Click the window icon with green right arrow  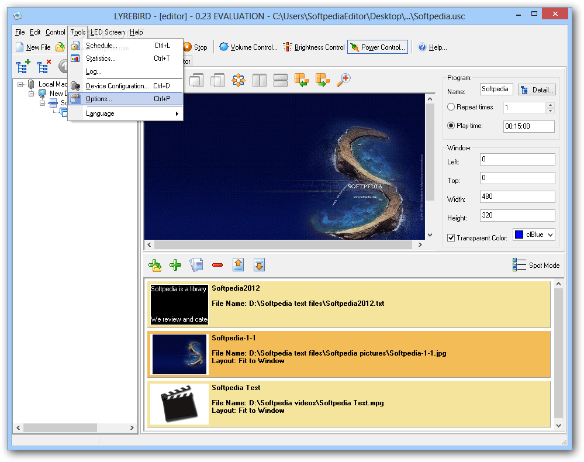323,80
